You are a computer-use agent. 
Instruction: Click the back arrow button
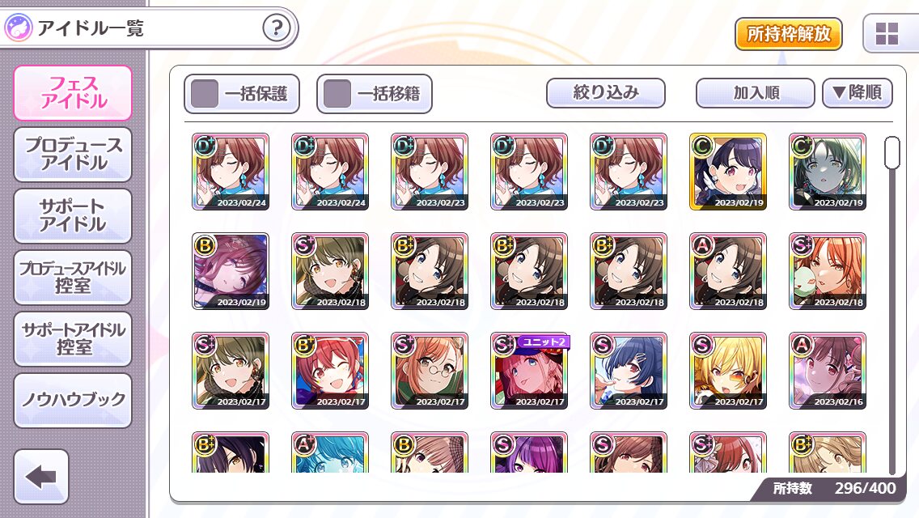[41, 477]
